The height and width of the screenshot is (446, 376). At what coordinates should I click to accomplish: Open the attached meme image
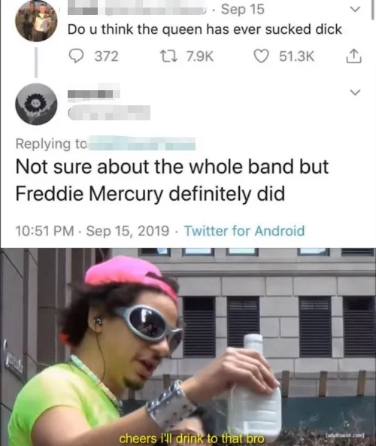pos(188,347)
